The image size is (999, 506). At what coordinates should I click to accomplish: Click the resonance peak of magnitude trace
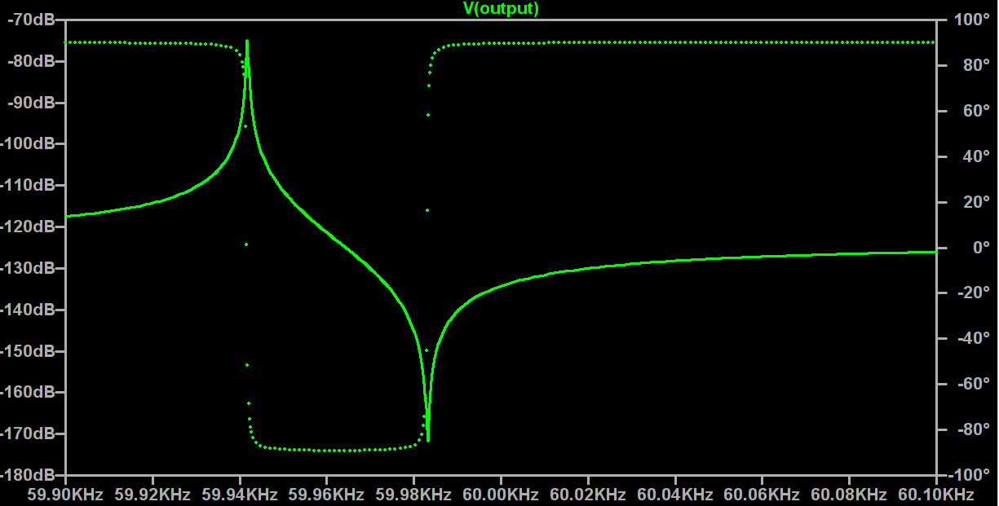pos(247,42)
